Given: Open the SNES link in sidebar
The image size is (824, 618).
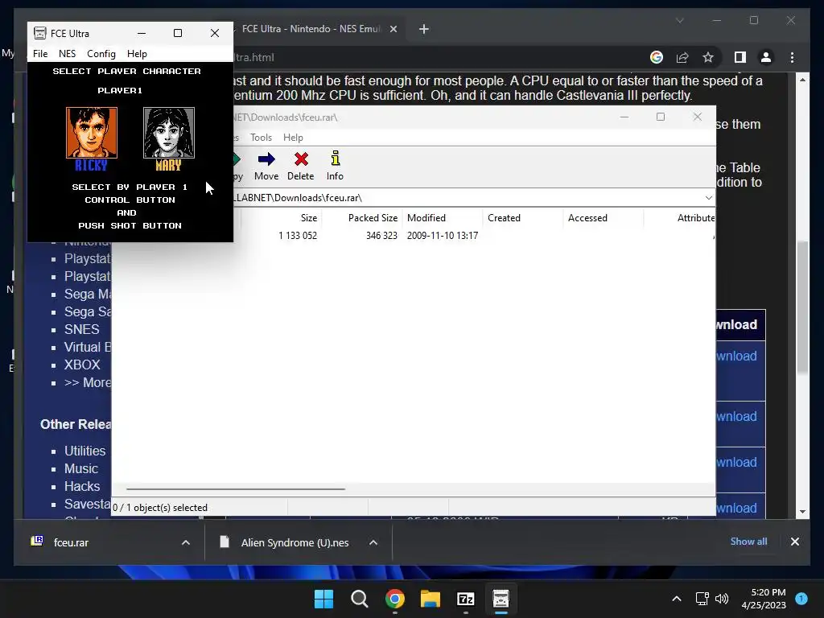Looking at the screenshot, I should click(81, 329).
